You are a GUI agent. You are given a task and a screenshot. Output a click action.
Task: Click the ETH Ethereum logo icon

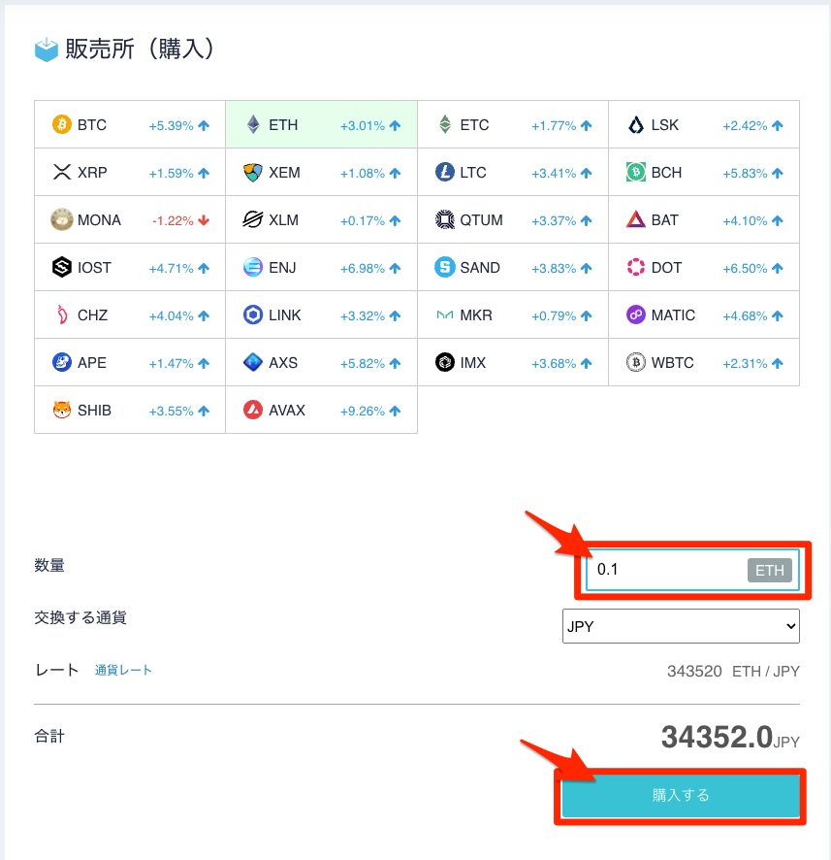coord(253,124)
